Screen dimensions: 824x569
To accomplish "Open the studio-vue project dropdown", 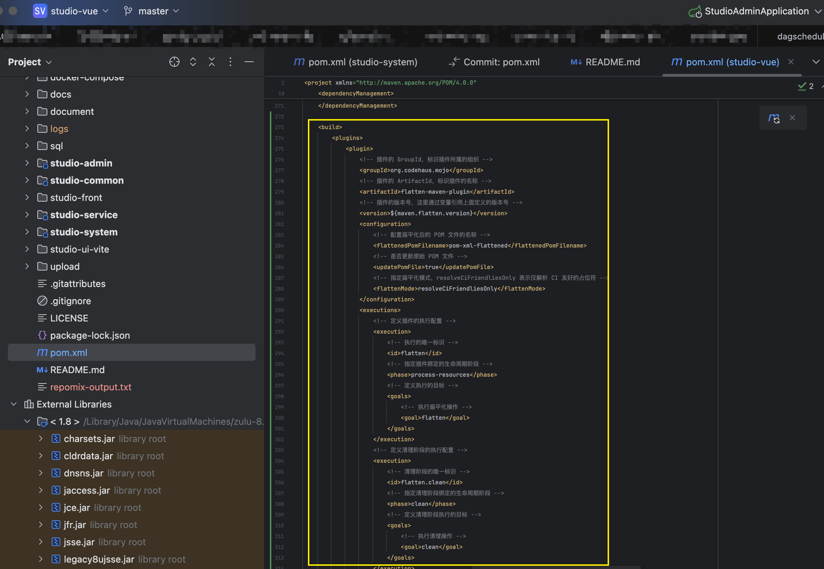I will pos(71,11).
